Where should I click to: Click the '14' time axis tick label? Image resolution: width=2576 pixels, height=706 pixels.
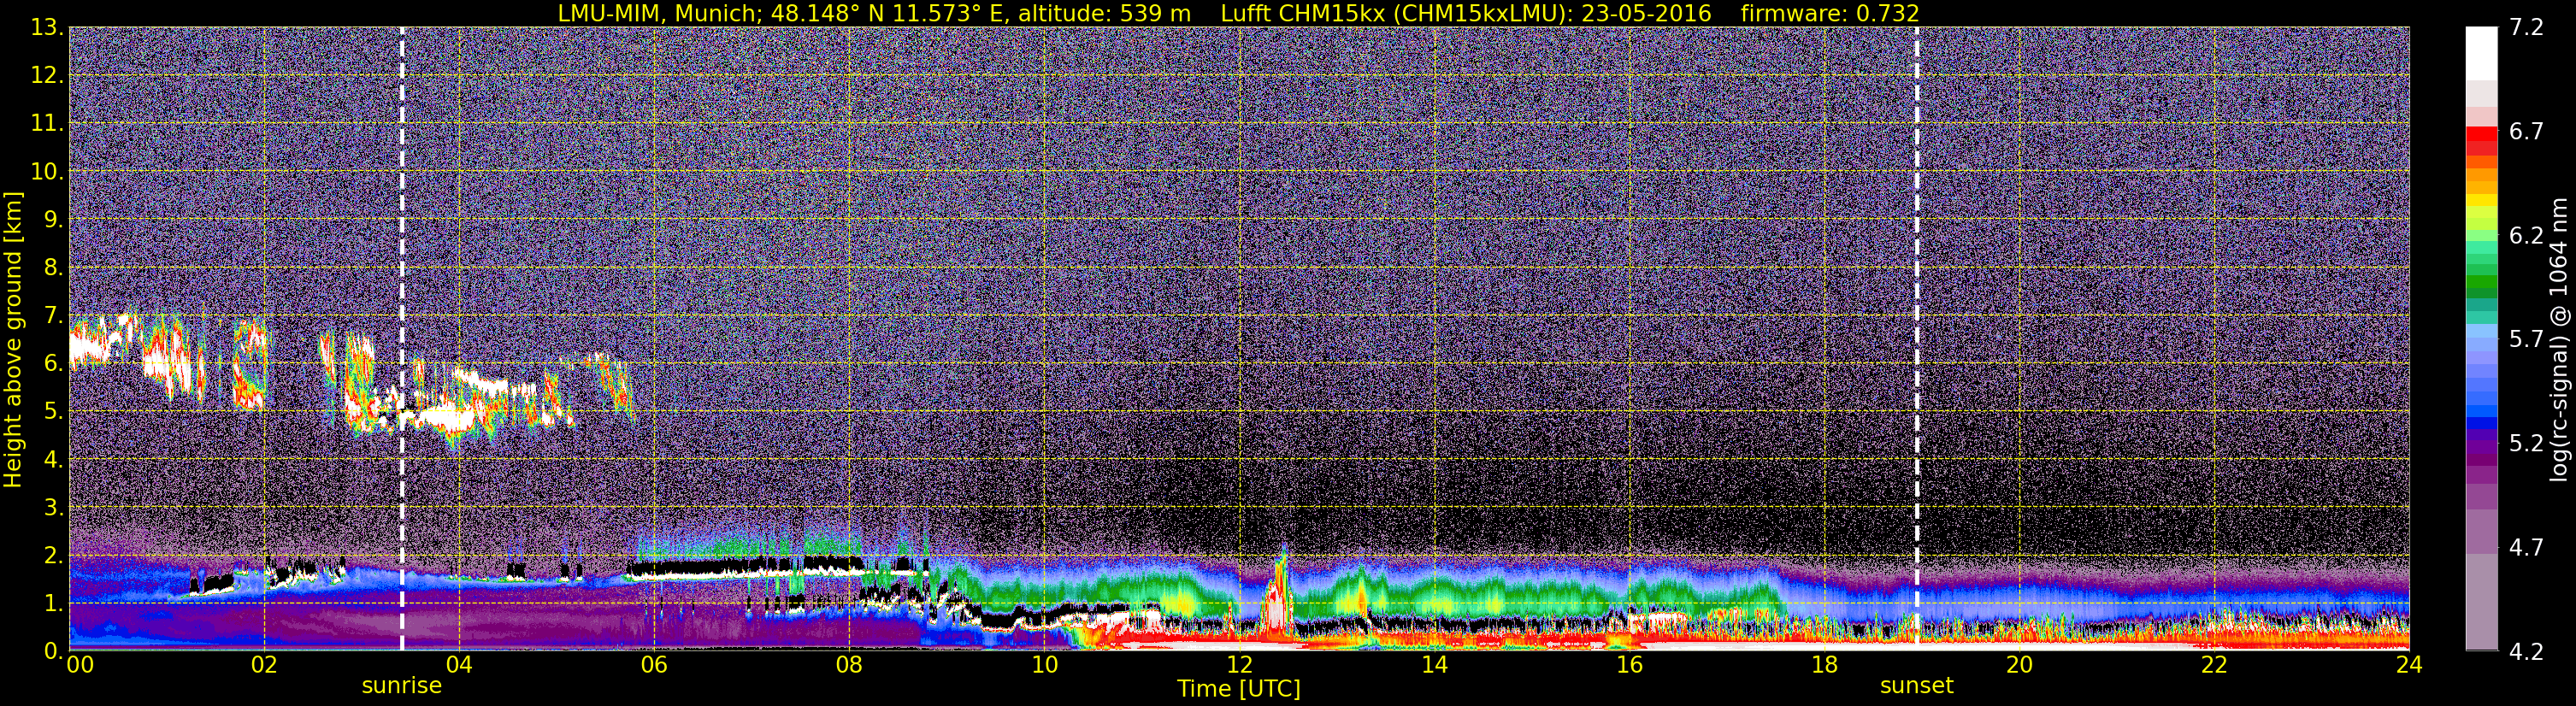pyautogui.click(x=1434, y=665)
